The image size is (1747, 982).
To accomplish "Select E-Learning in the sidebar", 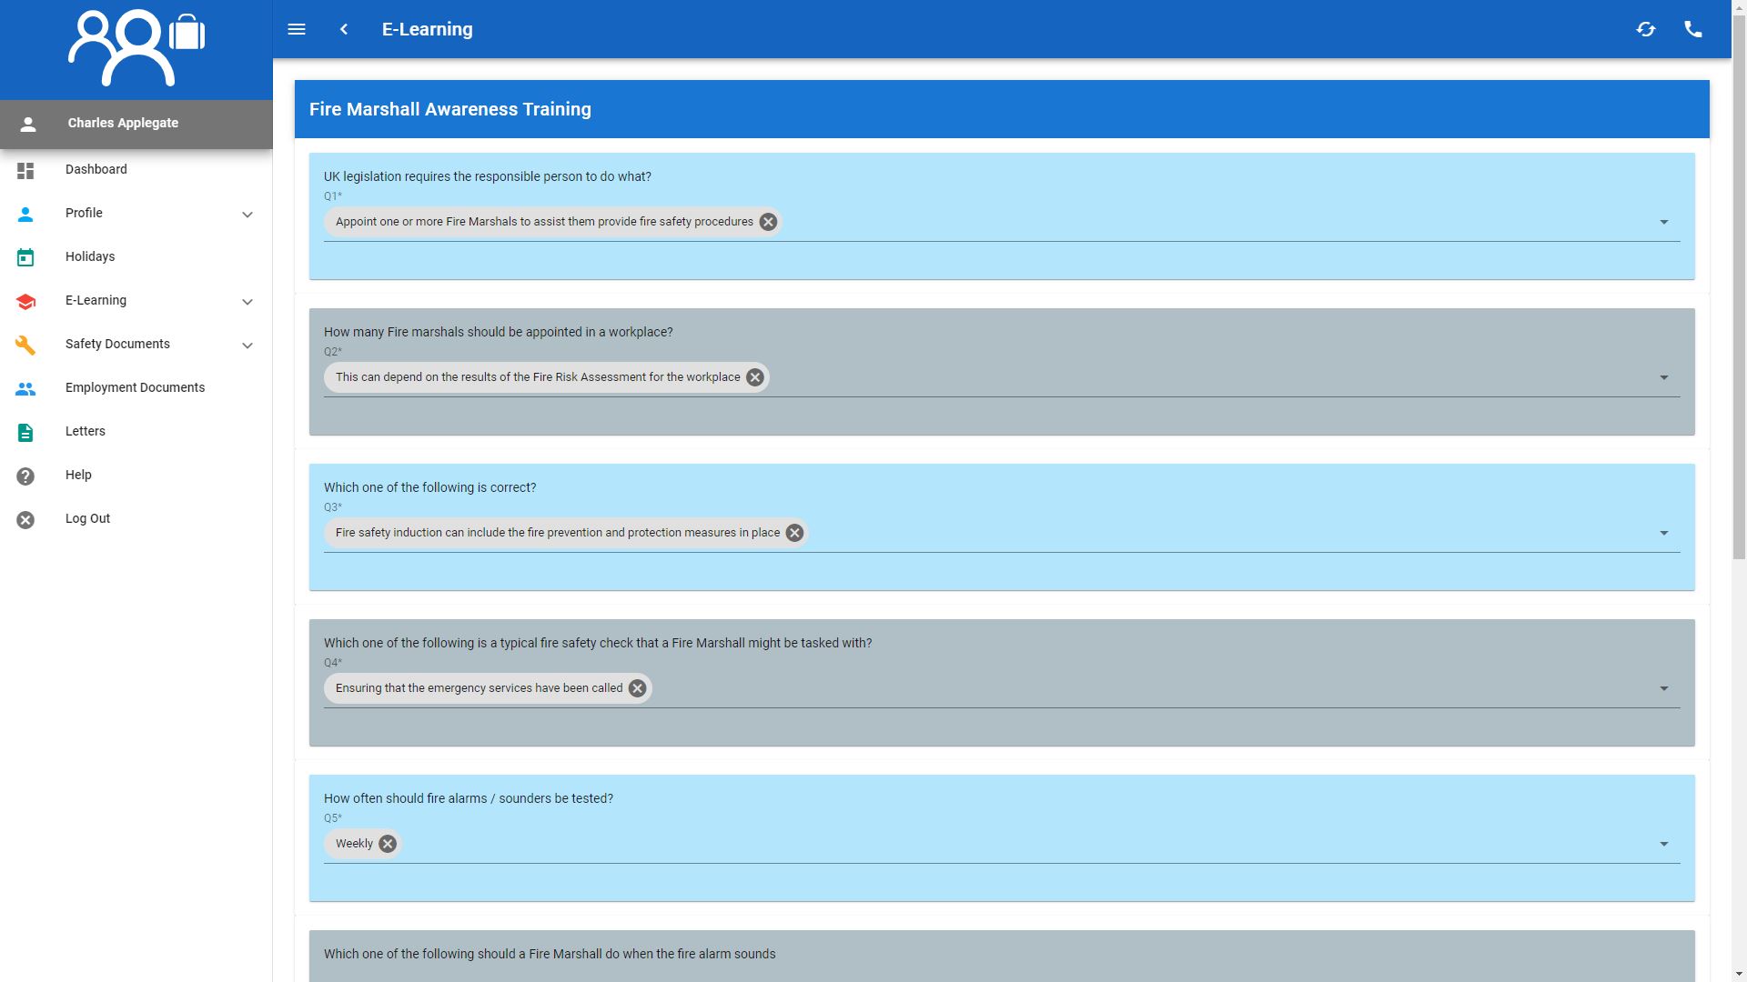I will coord(136,300).
